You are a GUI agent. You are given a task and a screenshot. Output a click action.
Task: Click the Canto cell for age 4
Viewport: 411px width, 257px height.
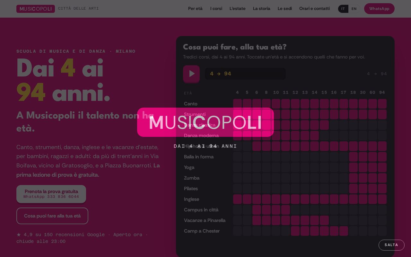(237, 104)
